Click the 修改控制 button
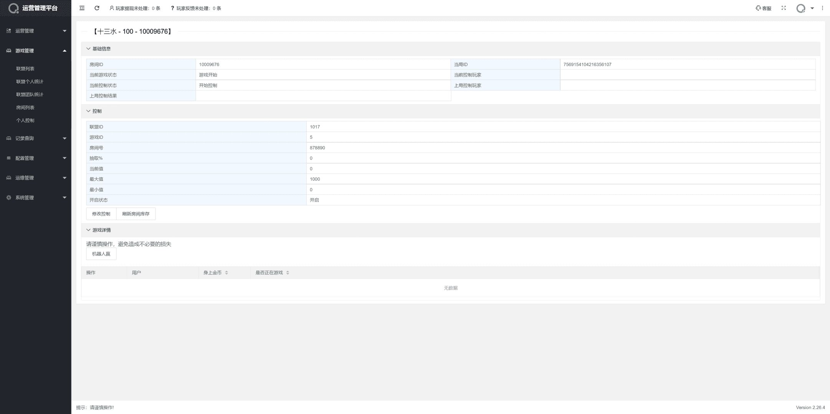 tap(101, 214)
